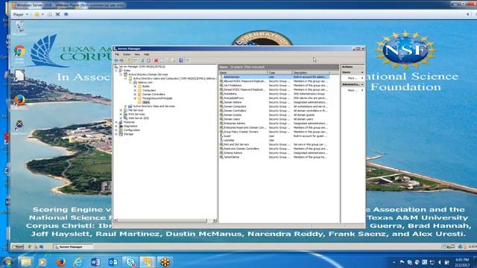The image size is (477, 268).
Task: Open Mozilla Firefox on the VM desktop
Action: [19, 100]
